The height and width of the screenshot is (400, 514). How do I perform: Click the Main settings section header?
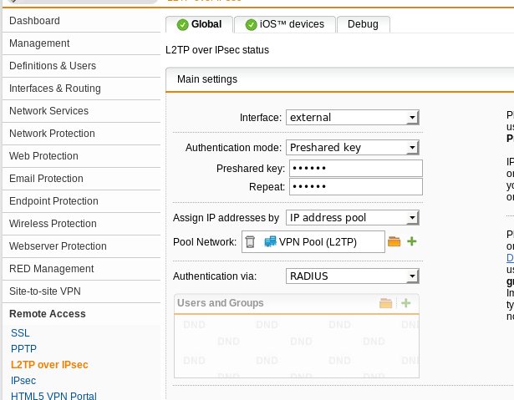(x=340, y=79)
